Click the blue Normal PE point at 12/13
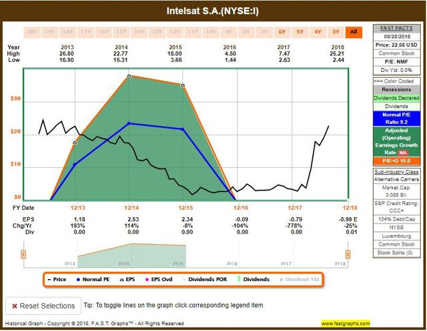This screenshot has width=427, height=331. [x=75, y=165]
